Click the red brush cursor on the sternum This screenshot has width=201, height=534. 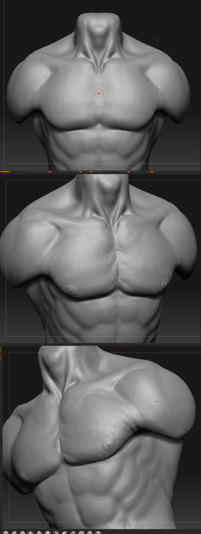click(99, 93)
